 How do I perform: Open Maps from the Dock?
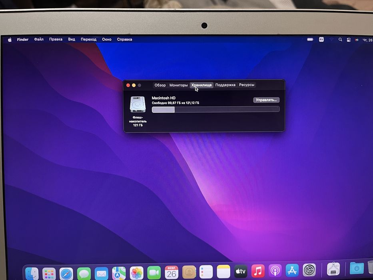click(x=119, y=273)
